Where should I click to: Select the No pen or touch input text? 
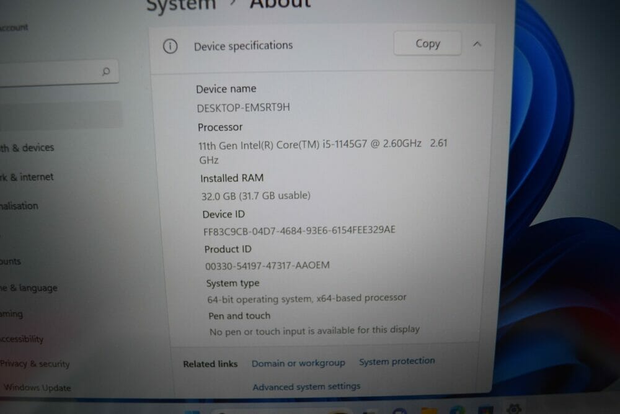314,330
